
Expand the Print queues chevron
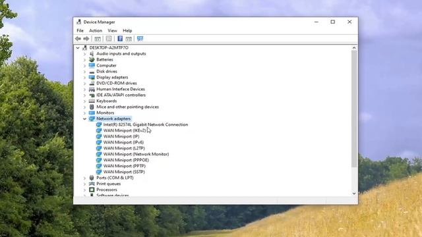coord(85,184)
